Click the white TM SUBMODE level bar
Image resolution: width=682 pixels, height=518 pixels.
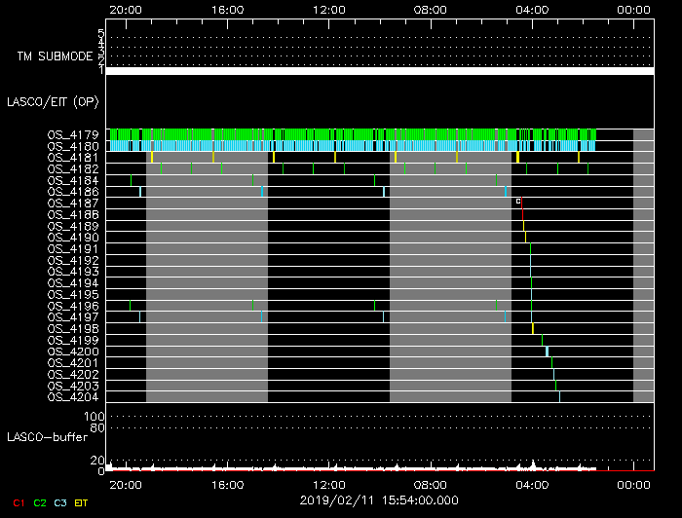tap(379, 71)
